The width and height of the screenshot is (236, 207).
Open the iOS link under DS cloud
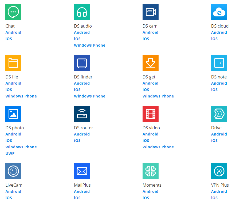point(214,39)
